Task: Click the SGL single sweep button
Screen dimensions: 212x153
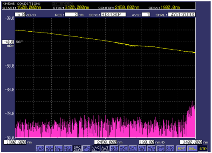Action: pos(192,149)
